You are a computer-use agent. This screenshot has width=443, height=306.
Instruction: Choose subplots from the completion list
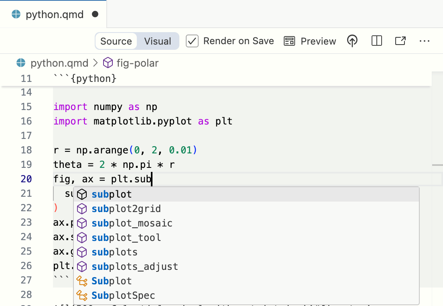pyautogui.click(x=114, y=252)
